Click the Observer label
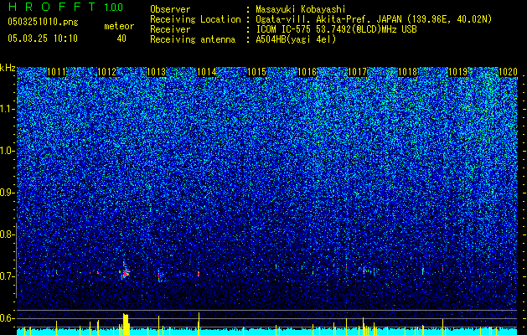This screenshot has height=335, width=527. pos(170,9)
